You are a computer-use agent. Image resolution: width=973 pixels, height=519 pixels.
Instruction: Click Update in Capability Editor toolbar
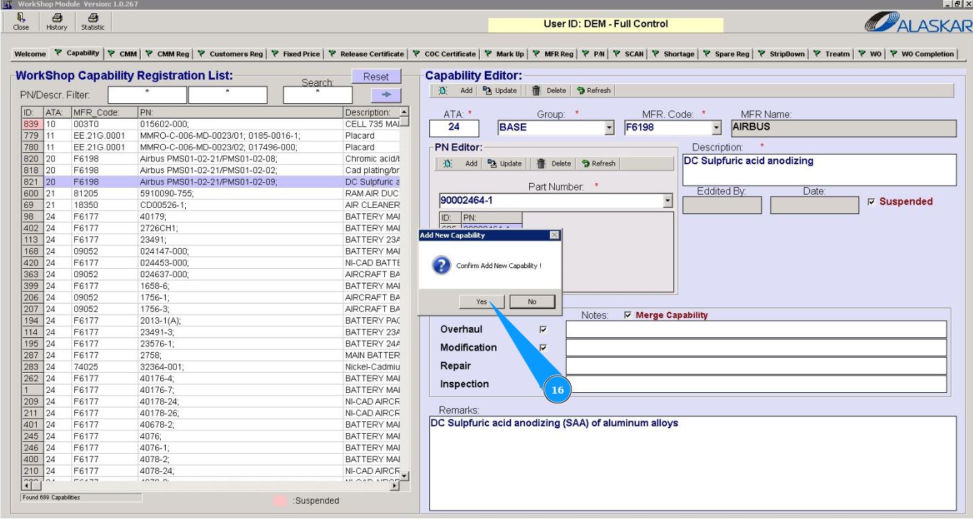coord(500,91)
